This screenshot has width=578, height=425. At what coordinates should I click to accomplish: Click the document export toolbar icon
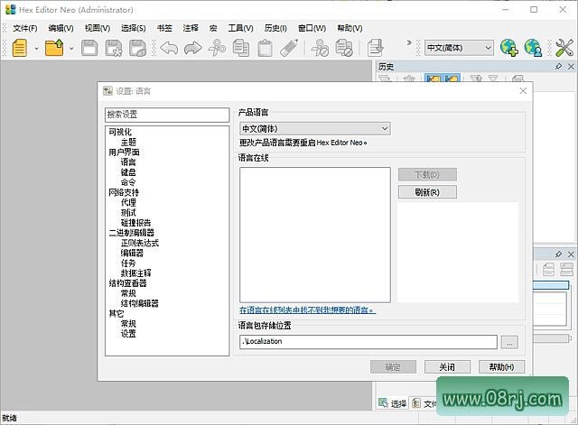[x=376, y=48]
